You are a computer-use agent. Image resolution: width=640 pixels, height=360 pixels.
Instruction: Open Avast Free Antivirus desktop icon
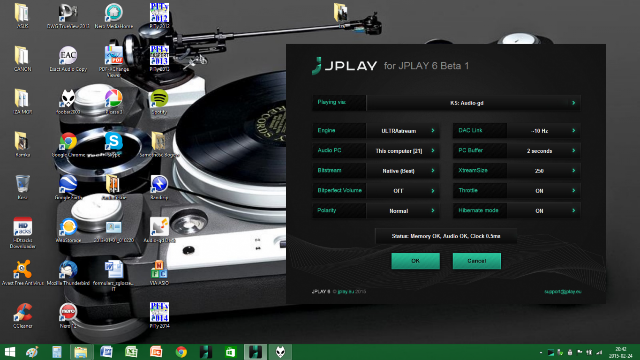pyautogui.click(x=23, y=272)
